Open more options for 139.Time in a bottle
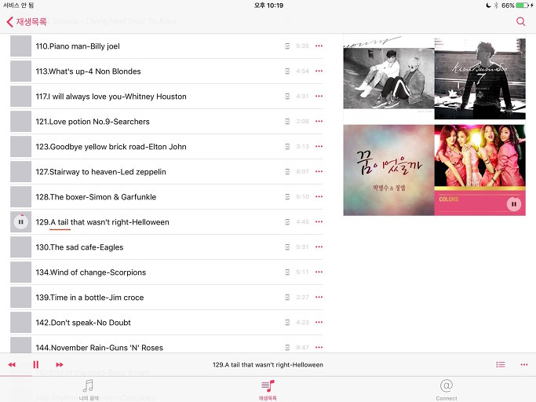Screen dimensions: 536x402 319,298
